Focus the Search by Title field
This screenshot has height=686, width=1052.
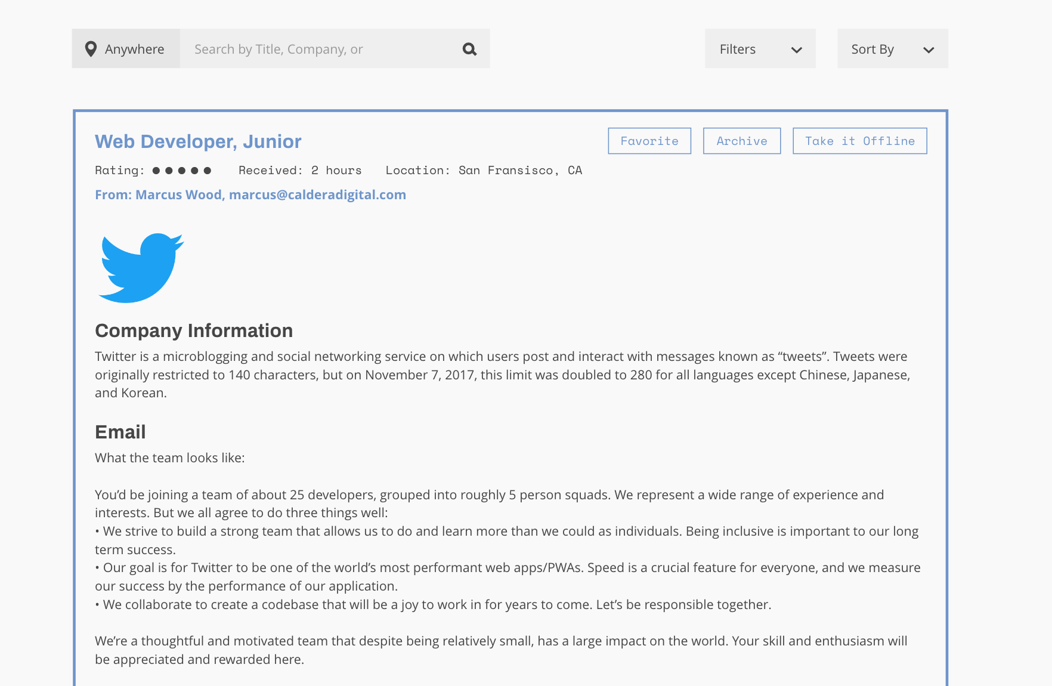click(x=335, y=49)
